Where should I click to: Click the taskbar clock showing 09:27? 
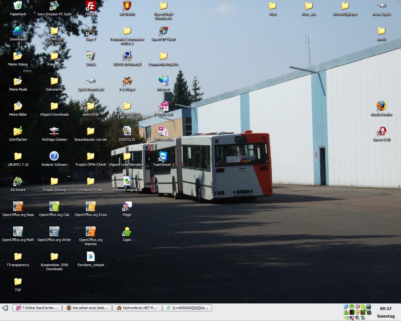pos(385,308)
